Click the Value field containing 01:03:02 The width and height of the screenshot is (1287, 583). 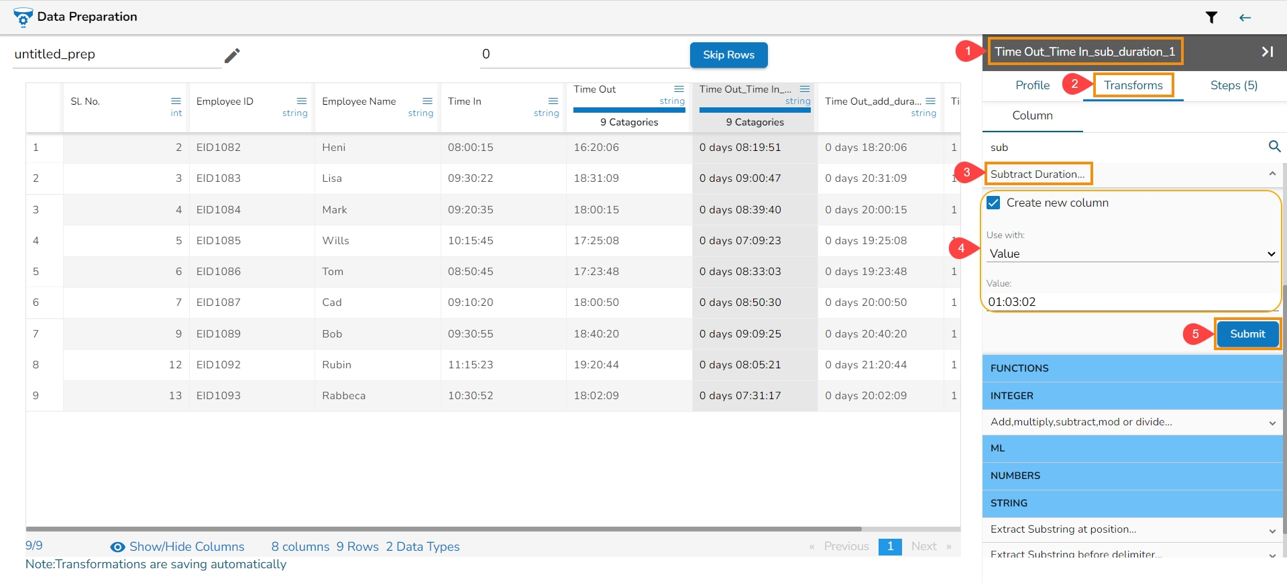pos(1131,302)
